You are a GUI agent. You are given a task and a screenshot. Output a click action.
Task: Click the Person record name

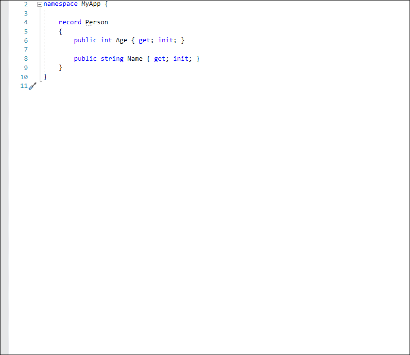(x=97, y=22)
